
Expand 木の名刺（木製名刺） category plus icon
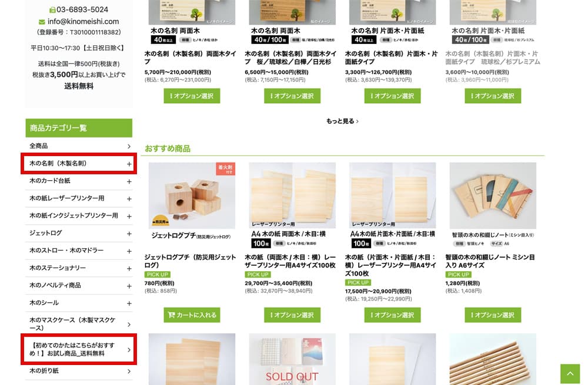pyautogui.click(x=129, y=164)
